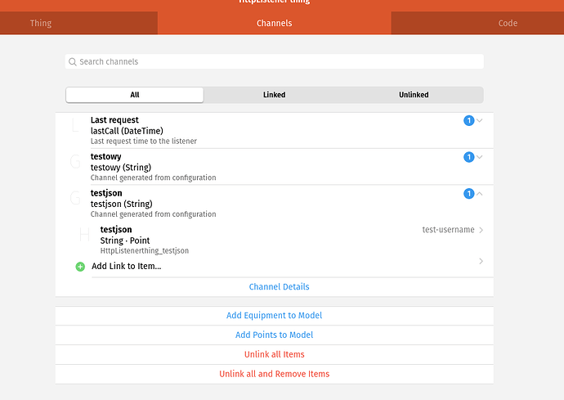
Task: Collapse the testjson channel with its chevron
Action: [480, 194]
